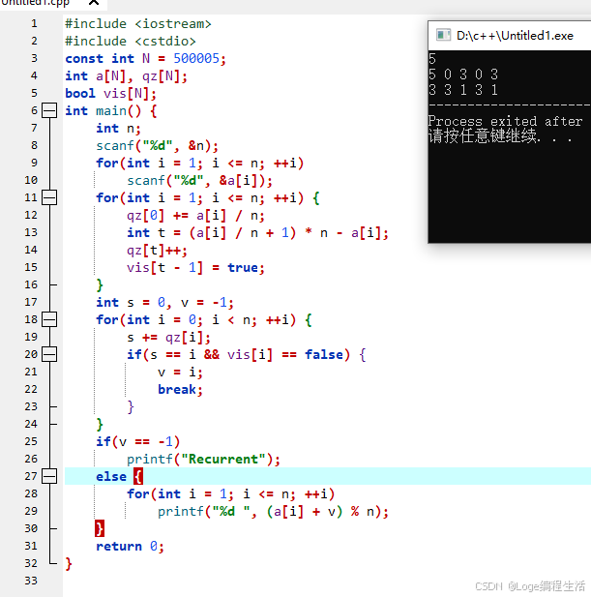Click 'qz[0] += a[i] / n;' statement
Screen dimensions: 591x597
196,216
